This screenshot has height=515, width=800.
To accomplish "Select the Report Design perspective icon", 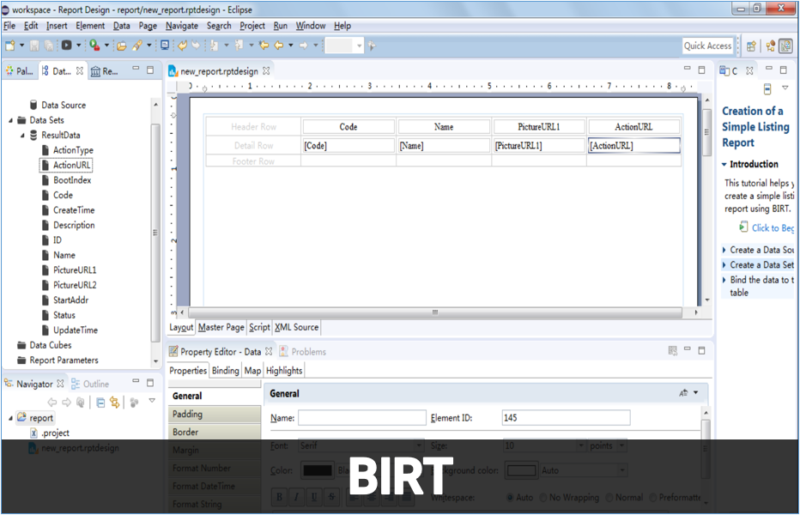I will 785,46.
